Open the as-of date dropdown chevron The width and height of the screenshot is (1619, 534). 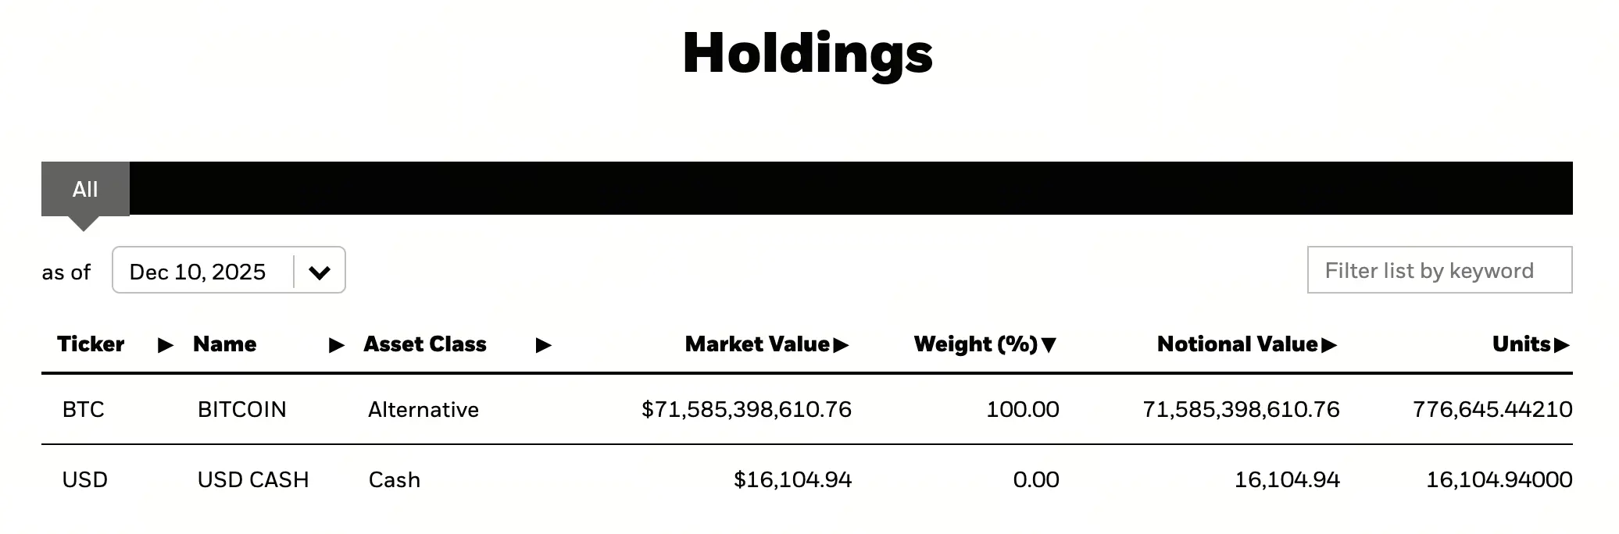[x=320, y=272]
